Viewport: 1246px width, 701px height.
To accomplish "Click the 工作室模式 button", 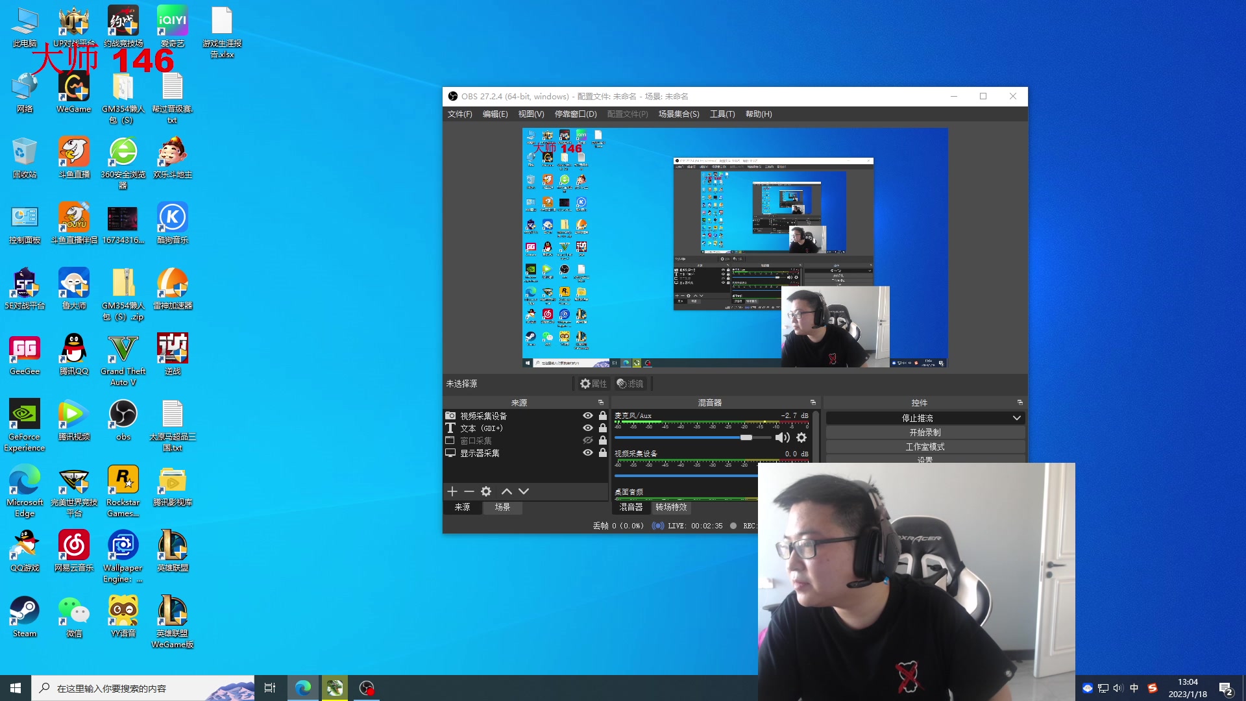I will [925, 447].
